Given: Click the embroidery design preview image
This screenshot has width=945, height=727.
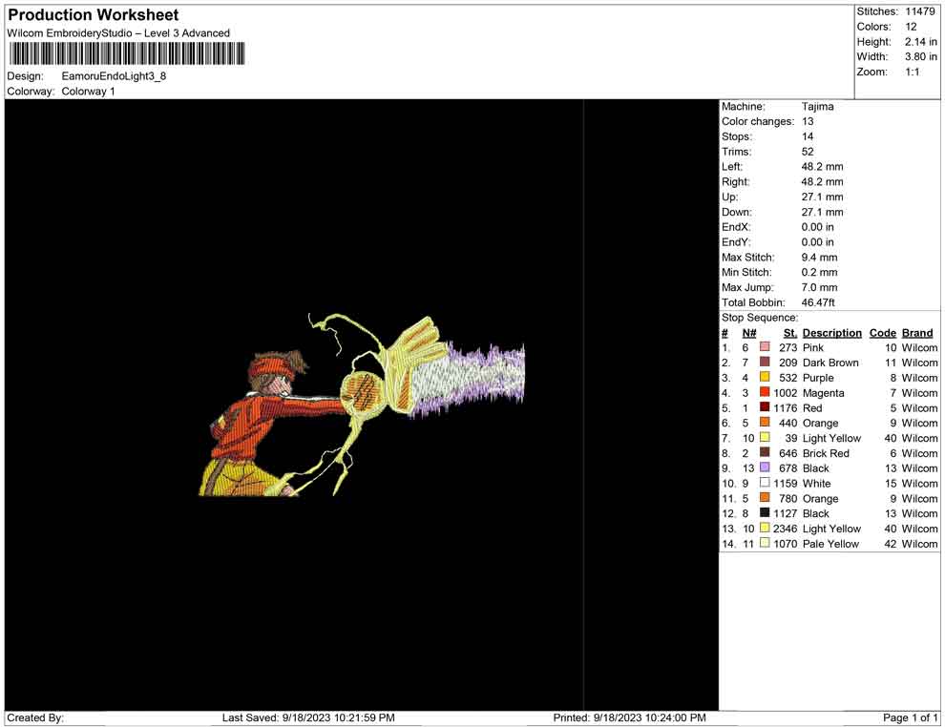Looking at the screenshot, I should 362,405.
